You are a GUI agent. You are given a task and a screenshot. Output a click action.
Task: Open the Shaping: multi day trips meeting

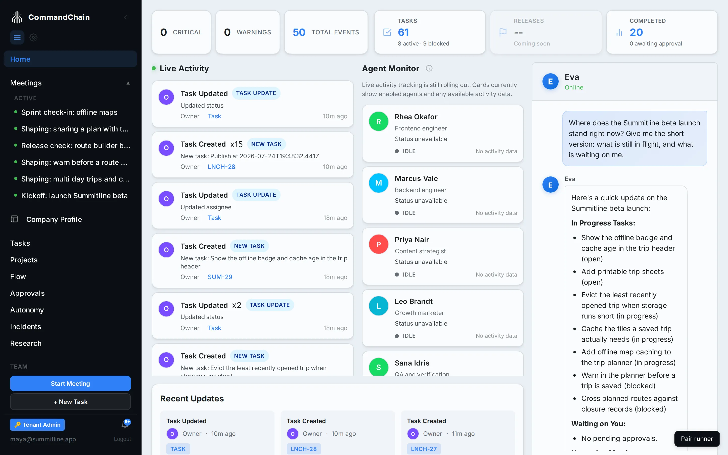[x=75, y=179]
